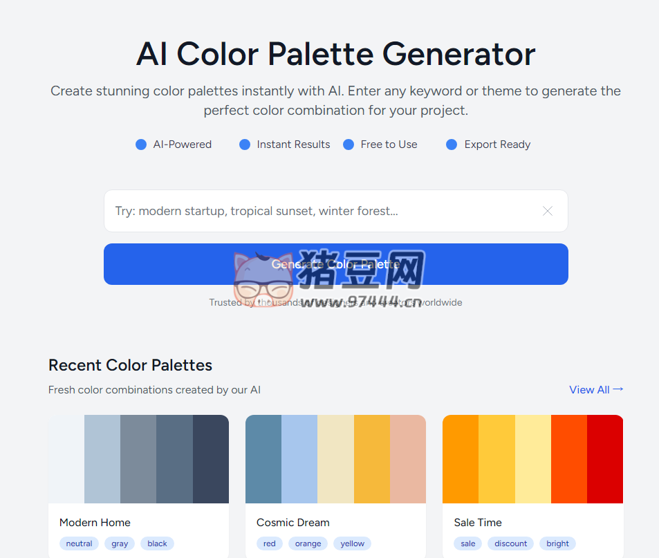
Task: Click the darkest swatch in Modern Home palette
Action: tap(210, 458)
